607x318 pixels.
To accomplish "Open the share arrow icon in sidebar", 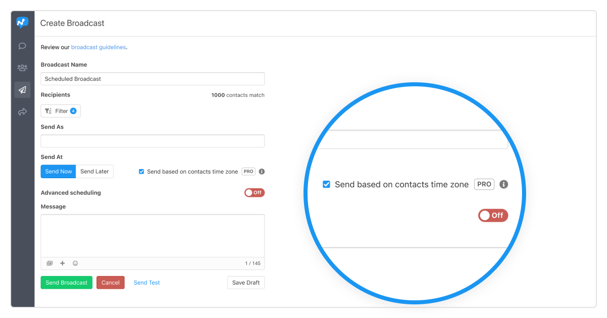I will [22, 112].
